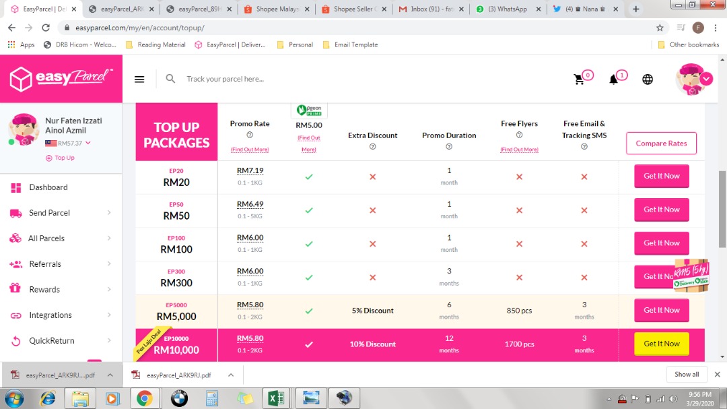Screen dimensions: 727x409
Task: Click Get It Now for RM100
Action: 661,243
